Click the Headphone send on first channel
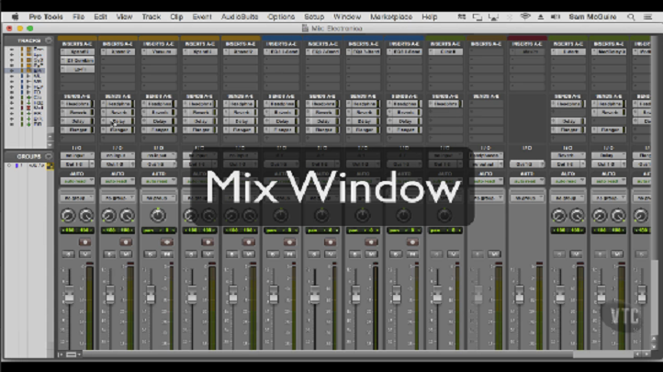Image resolution: width=663 pixels, height=372 pixels. [x=77, y=104]
